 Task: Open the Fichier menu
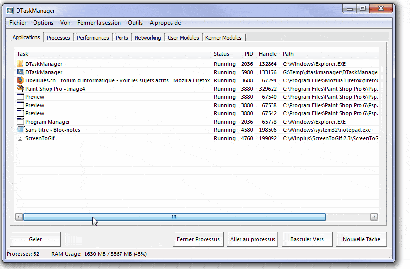18,23
